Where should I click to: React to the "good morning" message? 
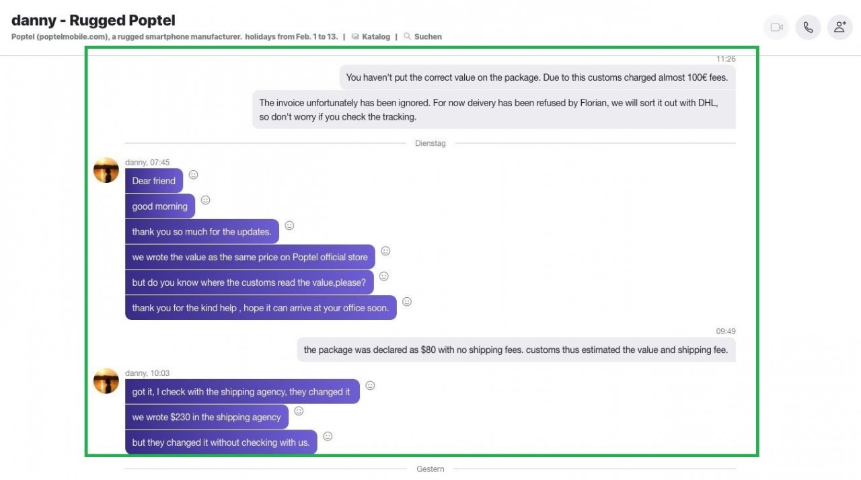tap(206, 200)
